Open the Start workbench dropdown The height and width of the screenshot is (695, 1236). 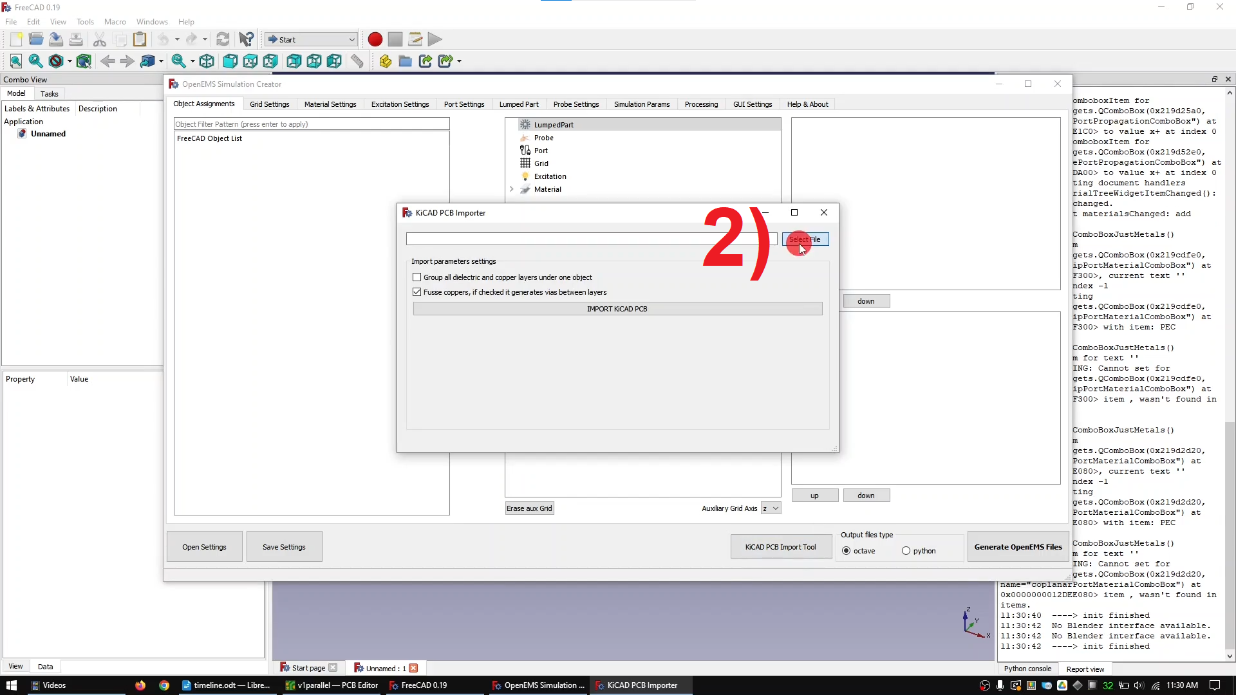click(311, 40)
